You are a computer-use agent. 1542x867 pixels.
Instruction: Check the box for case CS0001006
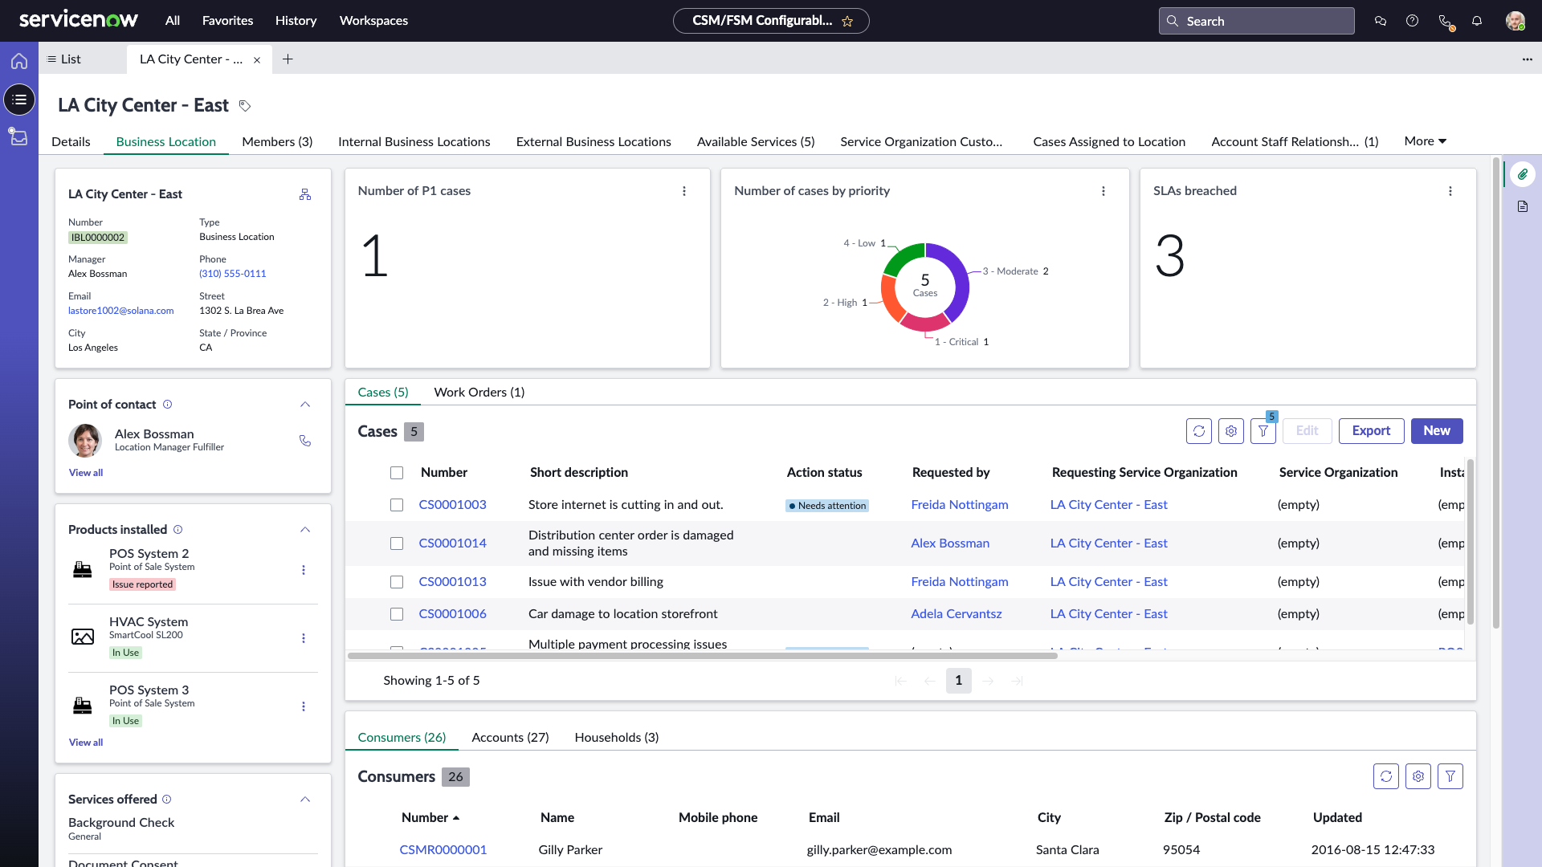pos(397,614)
